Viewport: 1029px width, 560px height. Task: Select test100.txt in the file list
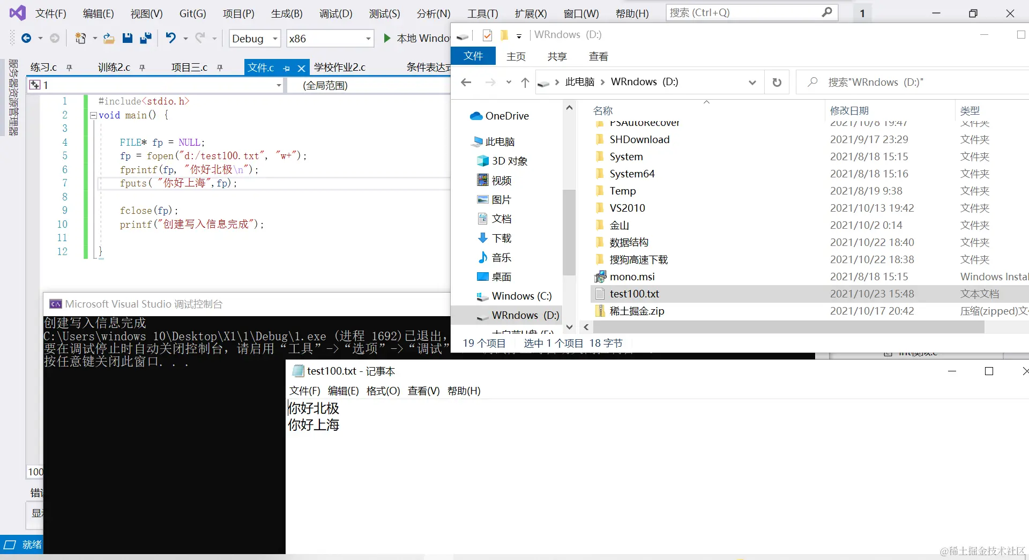point(635,294)
